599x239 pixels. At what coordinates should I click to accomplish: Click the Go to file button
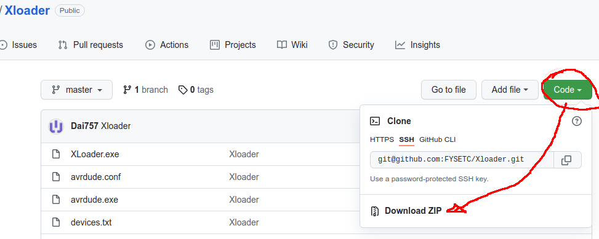449,90
